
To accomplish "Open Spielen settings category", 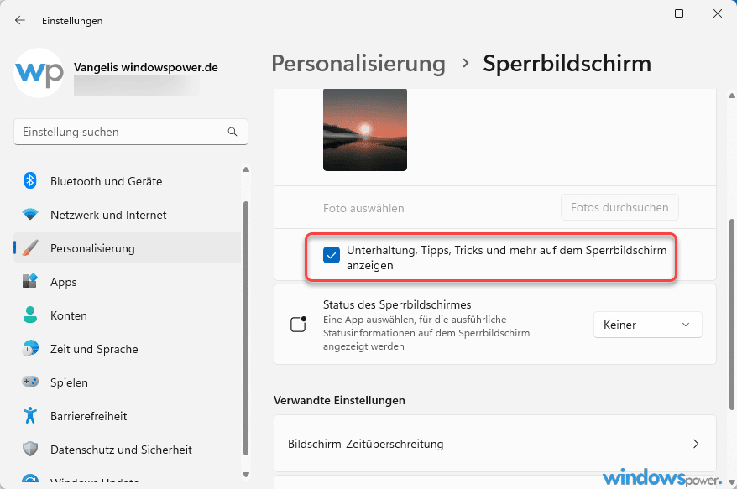I will [x=127, y=382].
